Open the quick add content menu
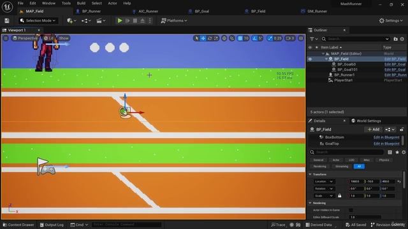 [71, 20]
